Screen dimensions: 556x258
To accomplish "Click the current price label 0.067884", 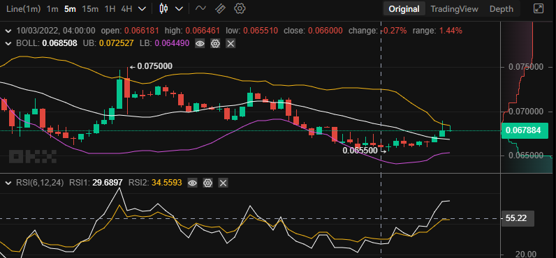I will click(x=525, y=130).
